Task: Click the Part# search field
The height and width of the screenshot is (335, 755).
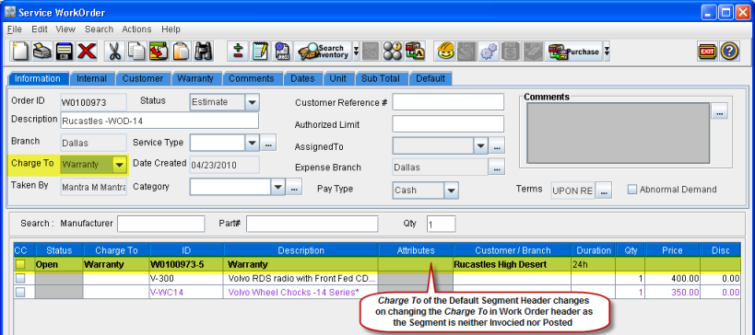Action: (312, 224)
